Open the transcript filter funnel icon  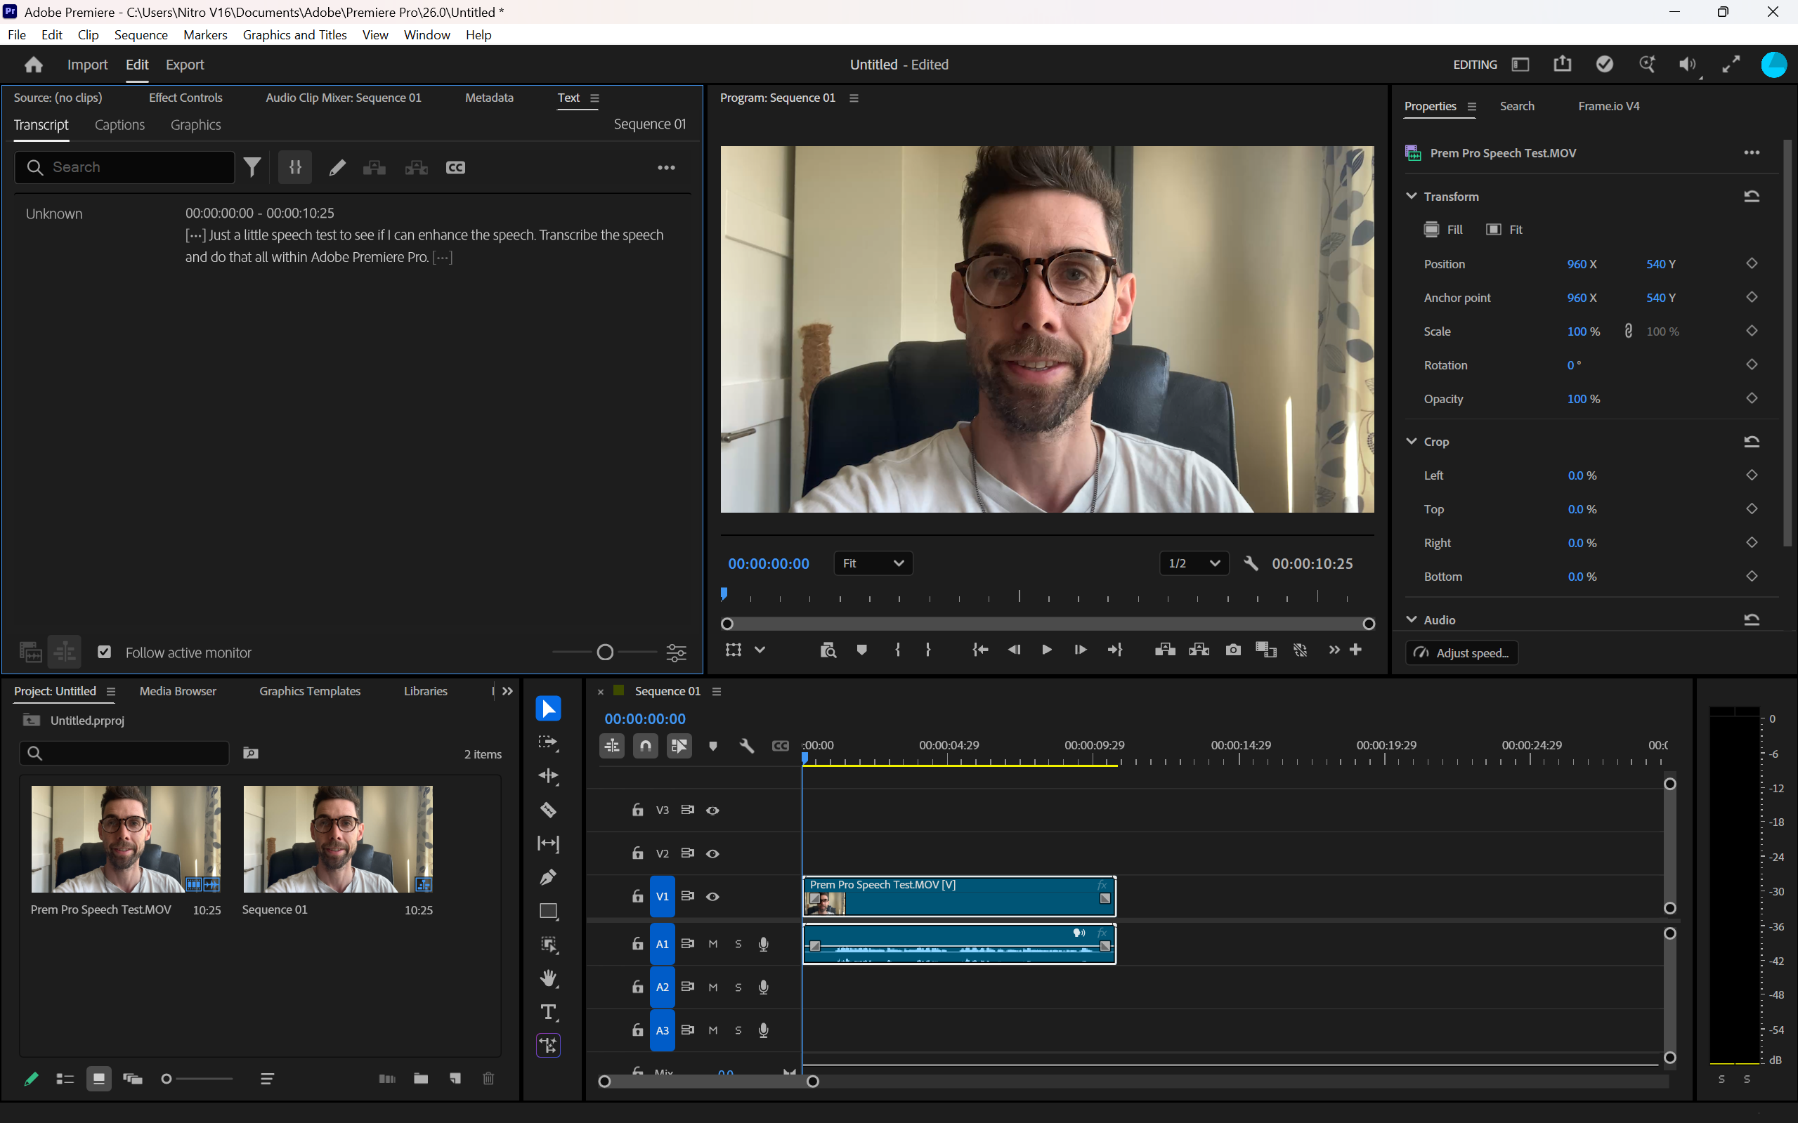[x=253, y=167]
